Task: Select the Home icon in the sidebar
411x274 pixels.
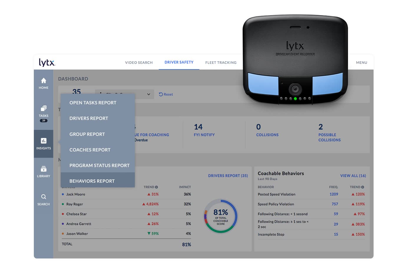Action: 43,82
